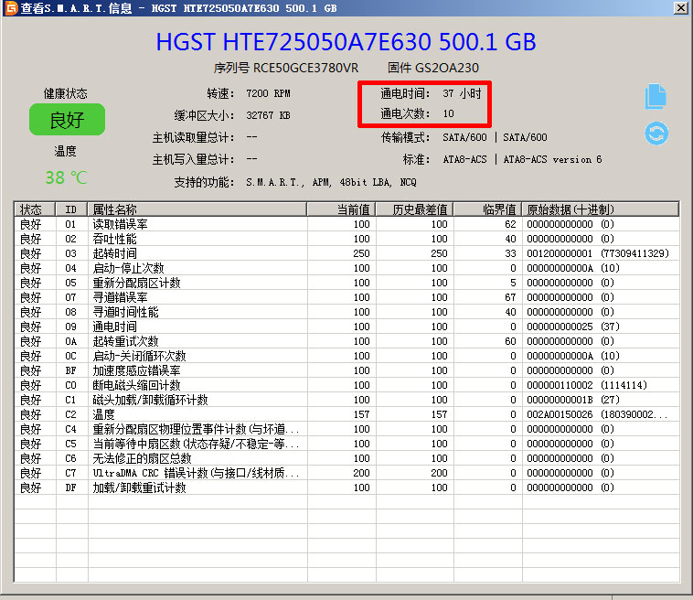This screenshot has width=693, height=600.
Task: Click raw value 001200000001 (77309411329)
Action: pos(598,253)
